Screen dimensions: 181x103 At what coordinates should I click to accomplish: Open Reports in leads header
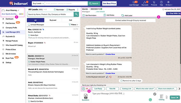pos(70,10)
